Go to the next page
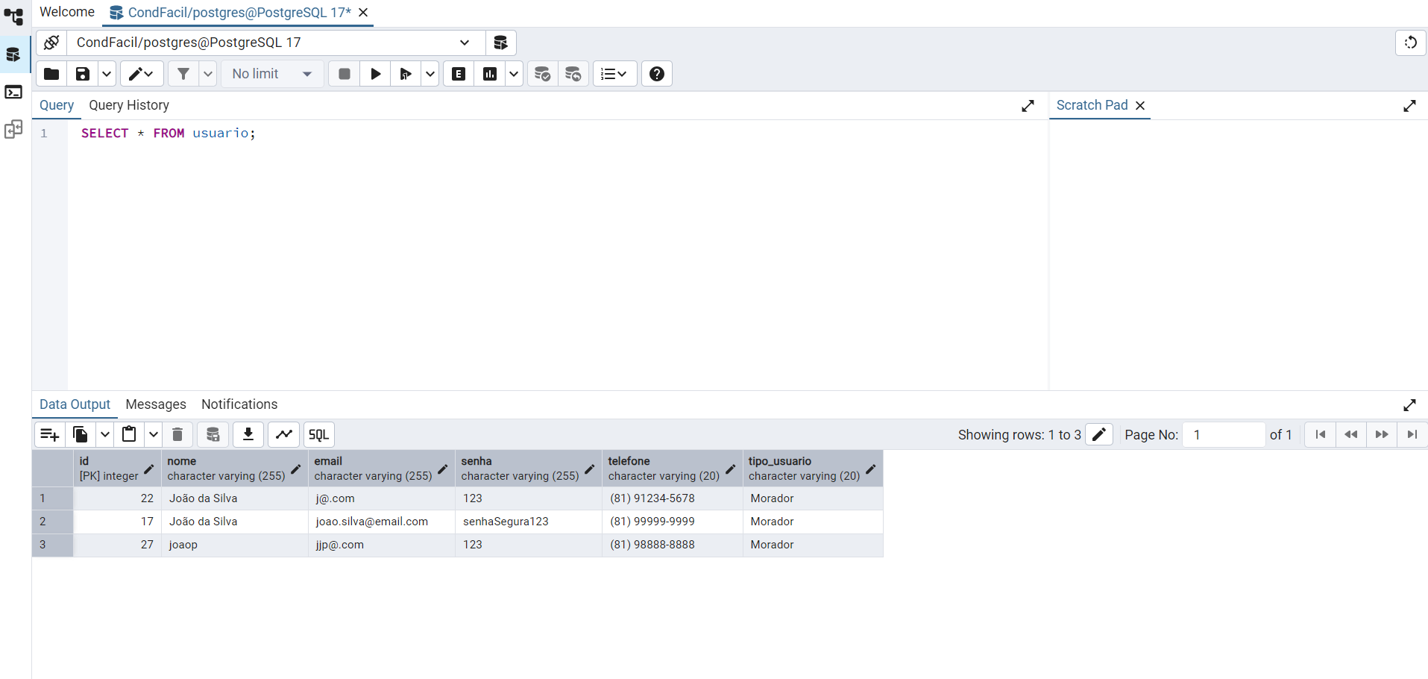 point(1382,434)
